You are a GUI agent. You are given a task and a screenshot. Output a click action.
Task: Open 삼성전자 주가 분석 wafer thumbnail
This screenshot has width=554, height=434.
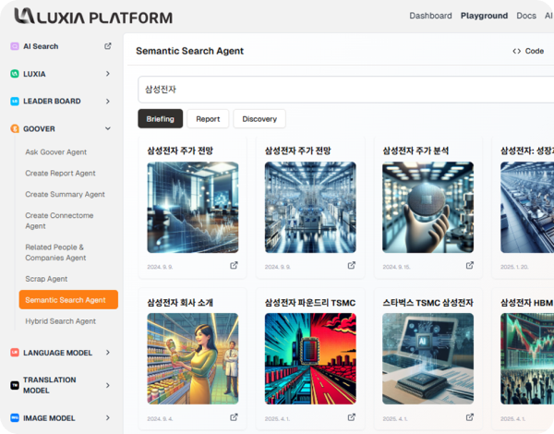[x=428, y=208]
